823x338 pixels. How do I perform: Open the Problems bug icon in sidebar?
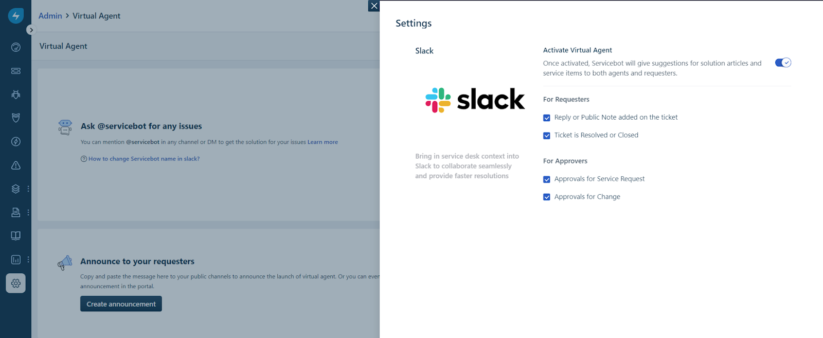click(16, 95)
